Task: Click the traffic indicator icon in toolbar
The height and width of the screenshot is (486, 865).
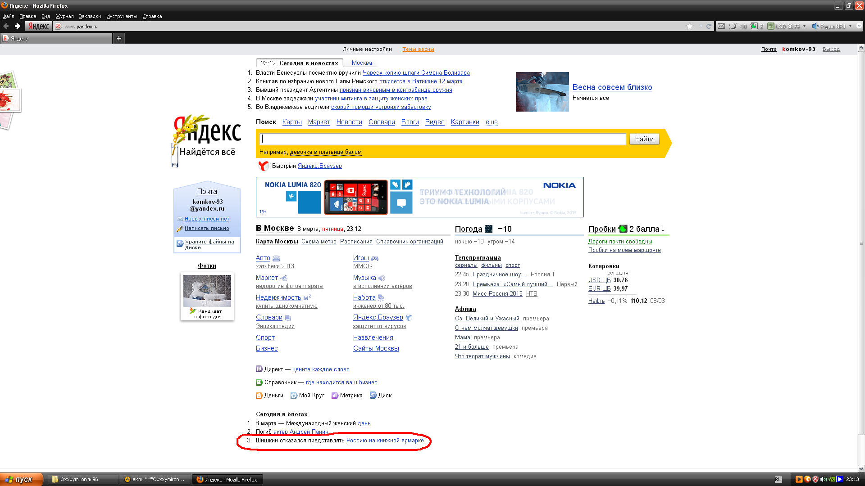Action: [x=754, y=26]
